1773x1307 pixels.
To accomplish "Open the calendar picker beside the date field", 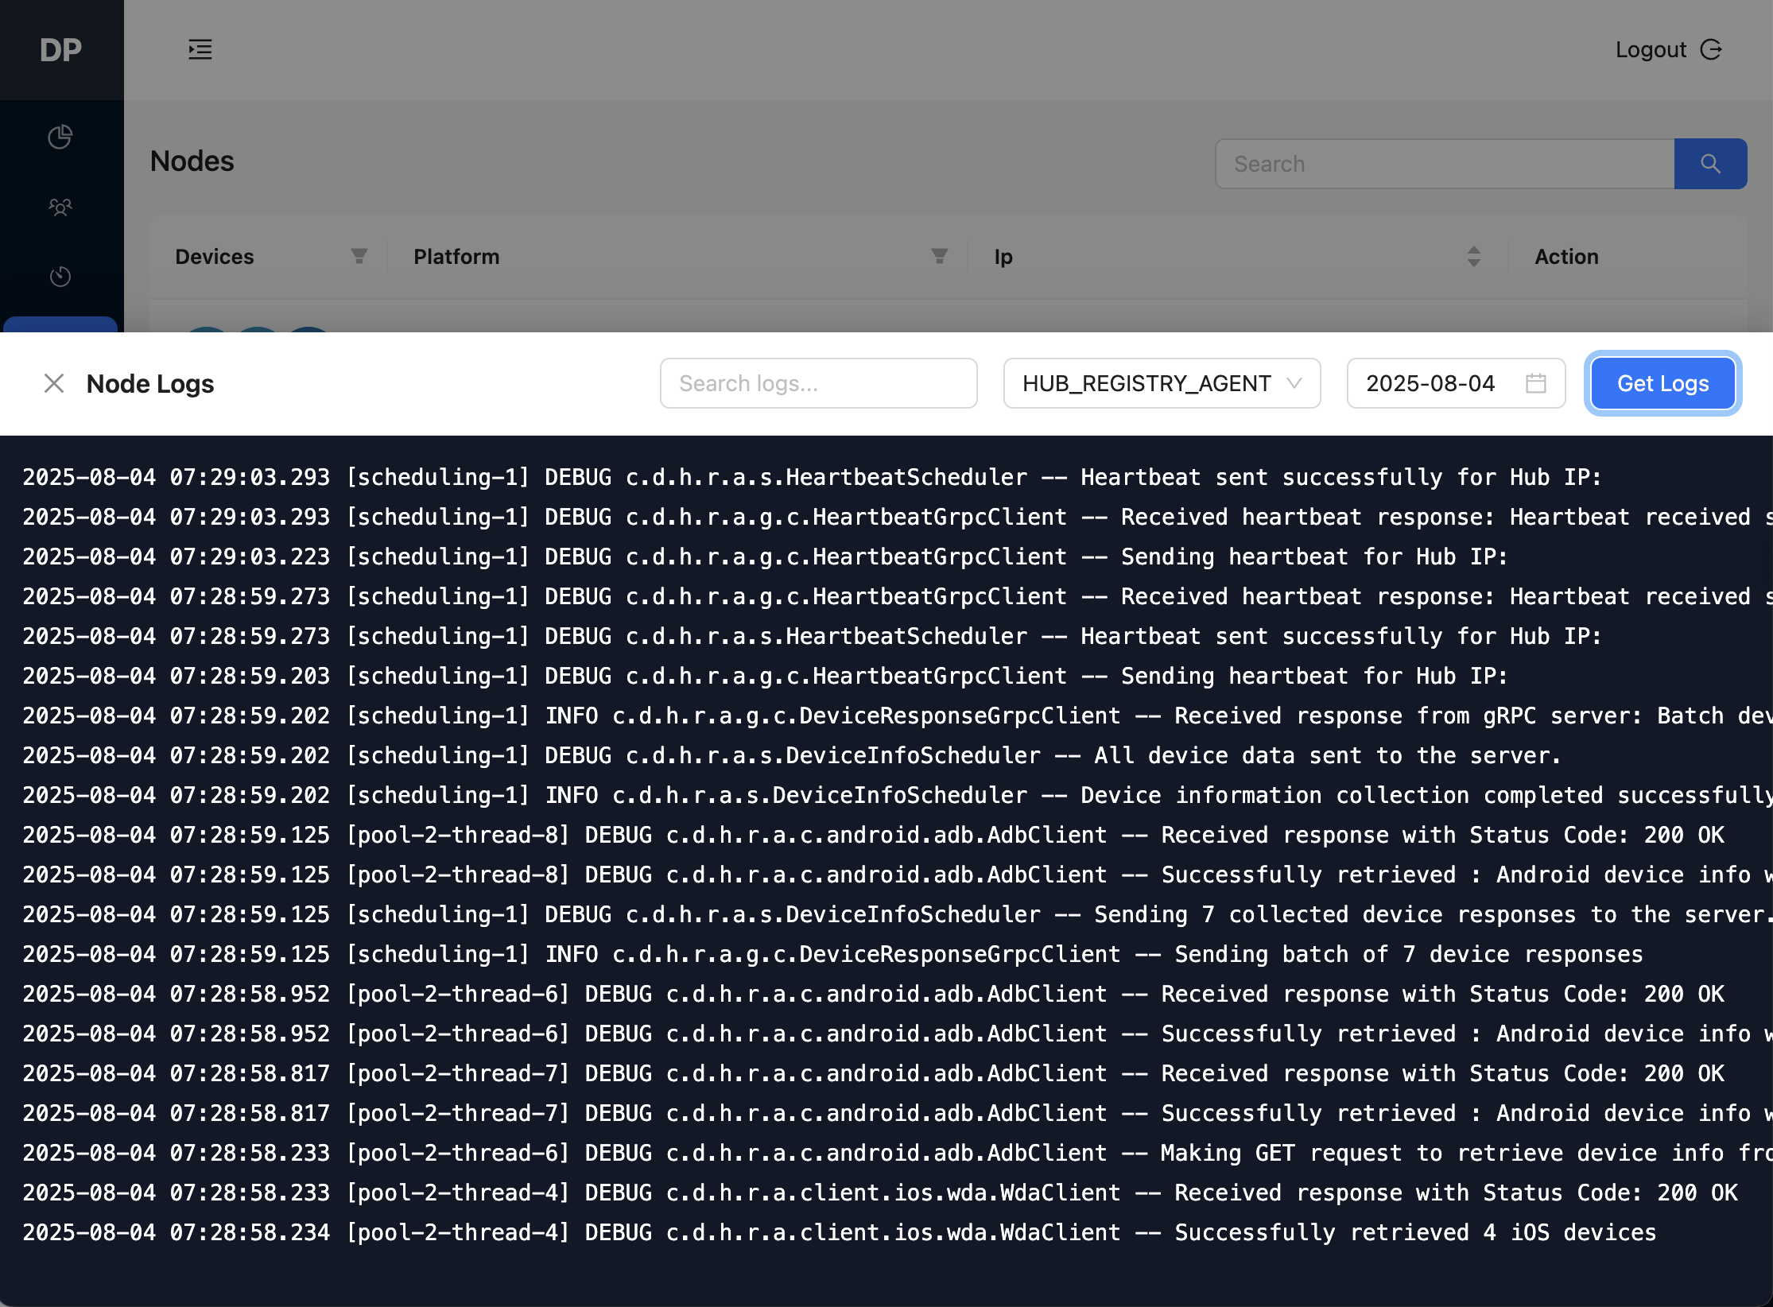I will 1536,383.
